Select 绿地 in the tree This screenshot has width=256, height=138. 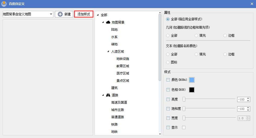[114, 44]
